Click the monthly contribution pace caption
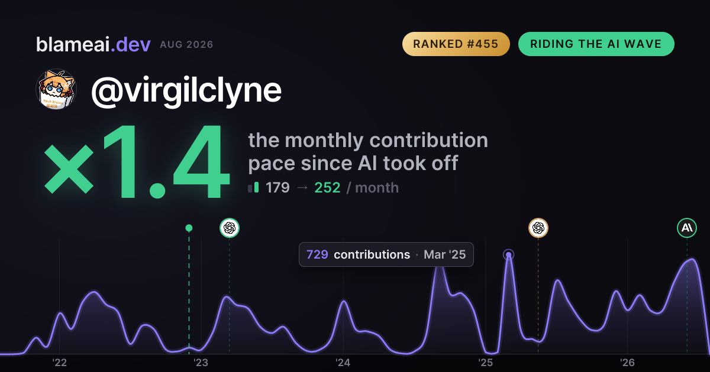Viewport: 710px width, 372px height. pyautogui.click(x=368, y=151)
